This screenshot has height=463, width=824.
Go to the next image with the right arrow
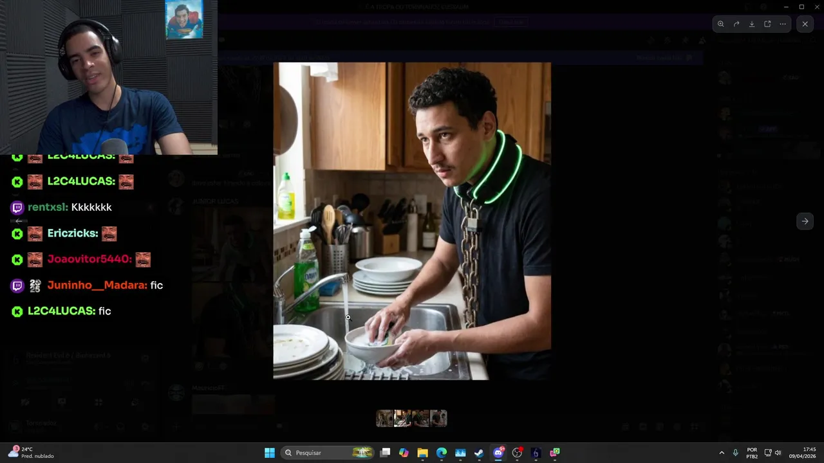click(x=805, y=221)
